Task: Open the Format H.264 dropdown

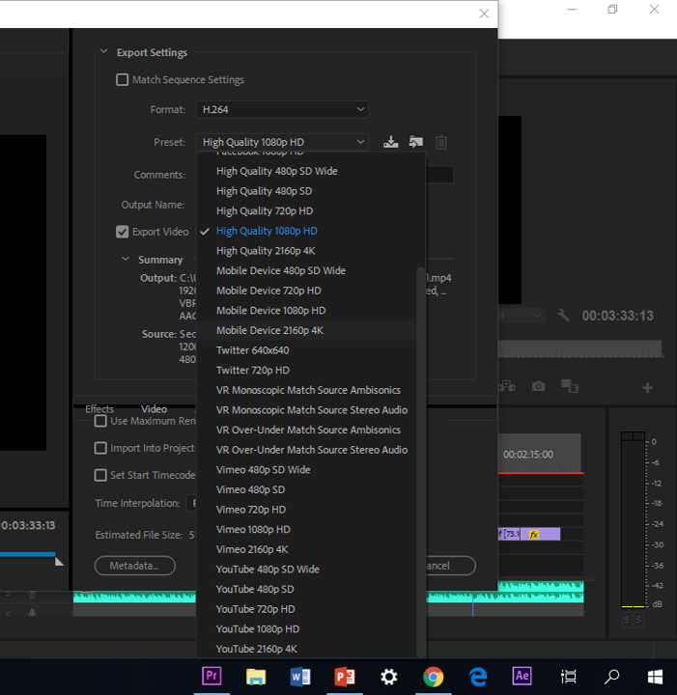Action: click(282, 109)
